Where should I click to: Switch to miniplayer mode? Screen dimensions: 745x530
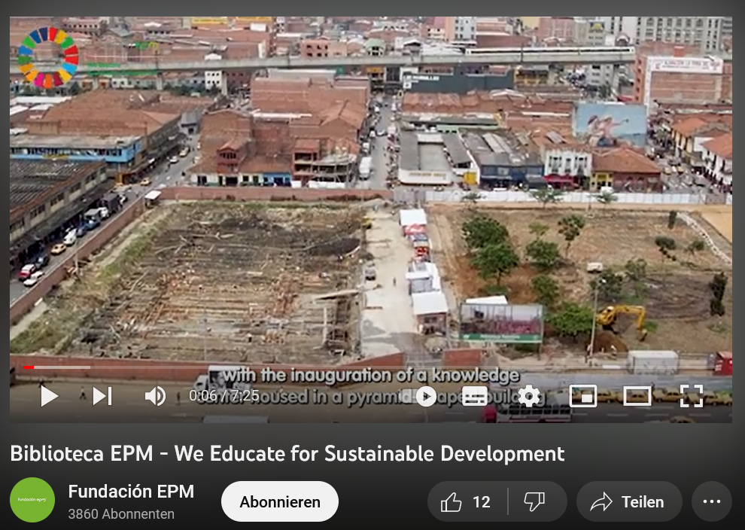583,396
